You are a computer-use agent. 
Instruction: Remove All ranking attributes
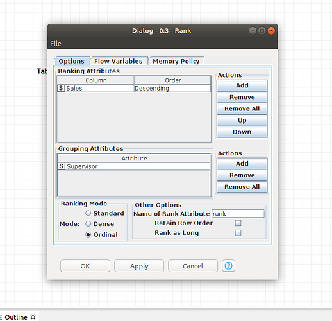pyautogui.click(x=242, y=108)
